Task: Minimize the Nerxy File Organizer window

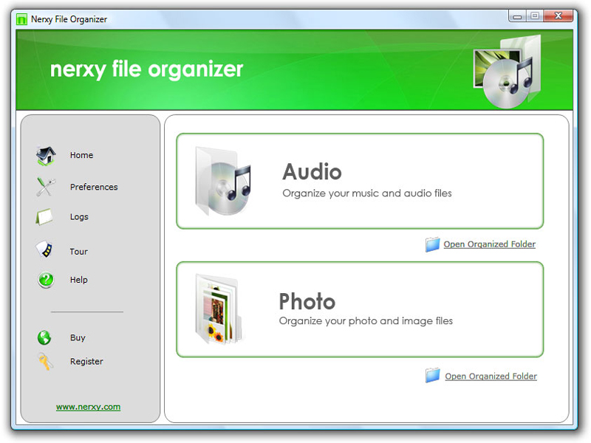Action: 518,16
